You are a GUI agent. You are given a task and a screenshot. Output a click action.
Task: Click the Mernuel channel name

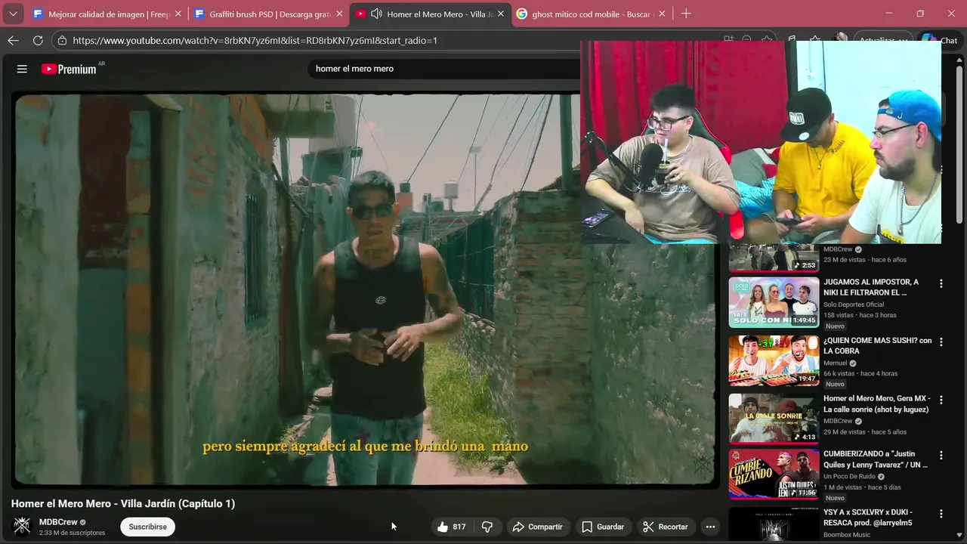(836, 363)
